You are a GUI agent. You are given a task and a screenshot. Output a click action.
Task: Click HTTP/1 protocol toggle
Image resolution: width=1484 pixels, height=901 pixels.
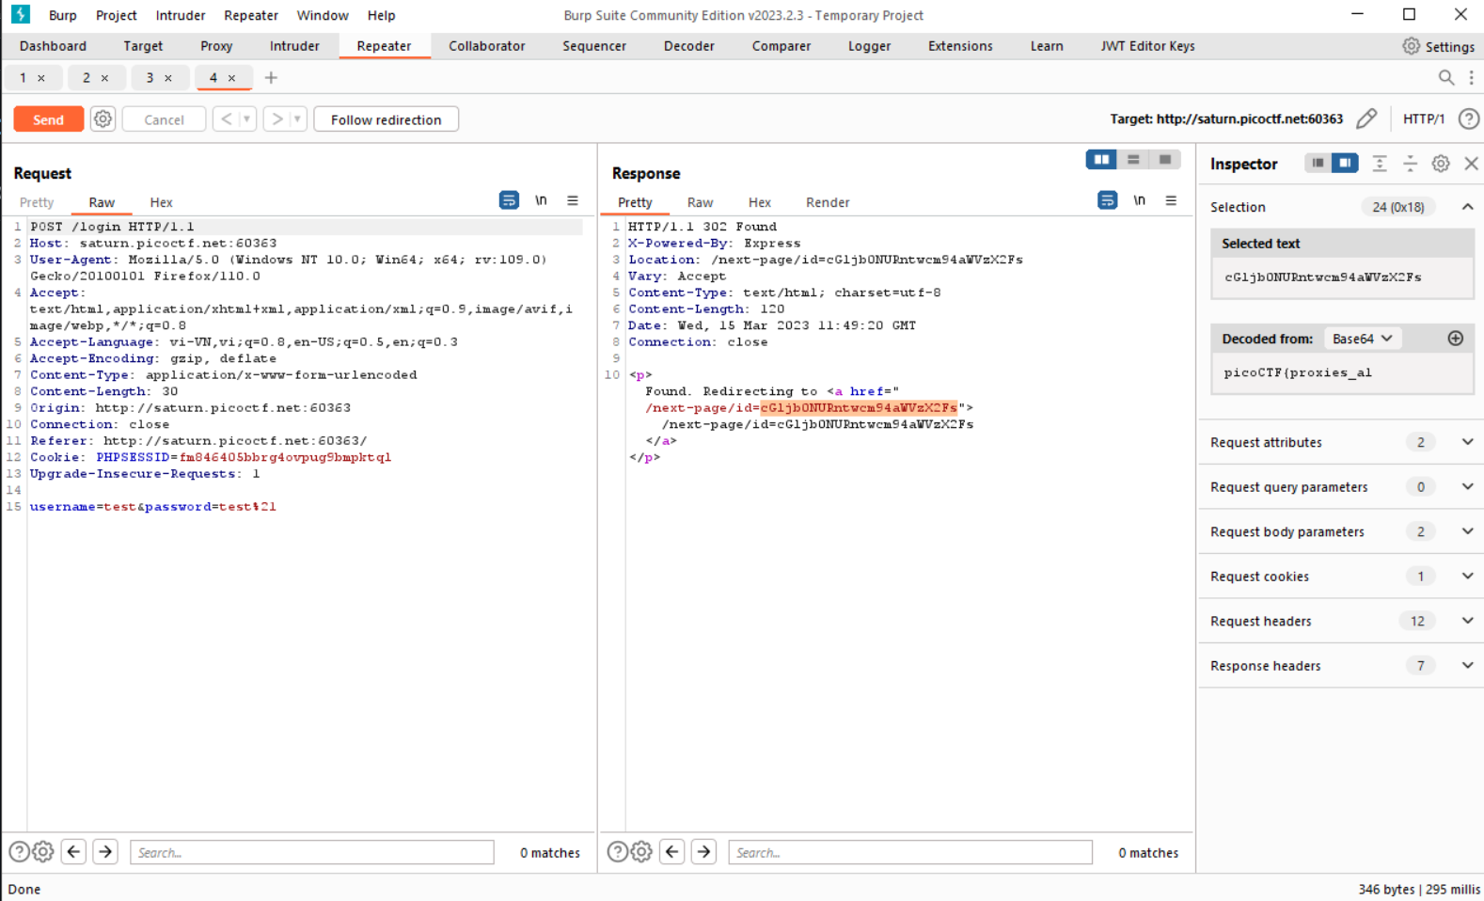pos(1423,119)
